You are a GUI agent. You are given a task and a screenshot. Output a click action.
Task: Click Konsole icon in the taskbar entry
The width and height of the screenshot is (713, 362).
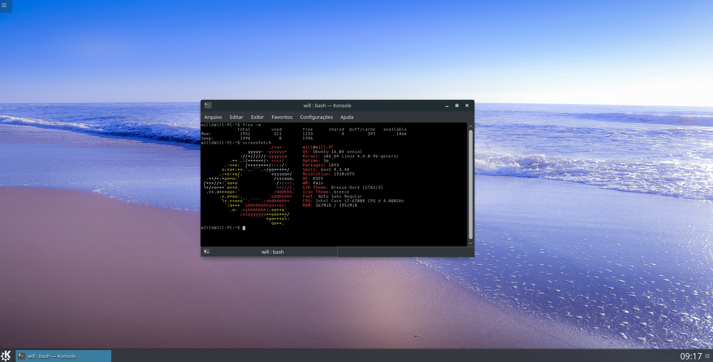pos(22,356)
